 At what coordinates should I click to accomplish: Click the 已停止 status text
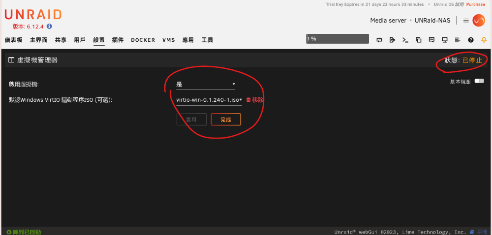pyautogui.click(x=472, y=60)
